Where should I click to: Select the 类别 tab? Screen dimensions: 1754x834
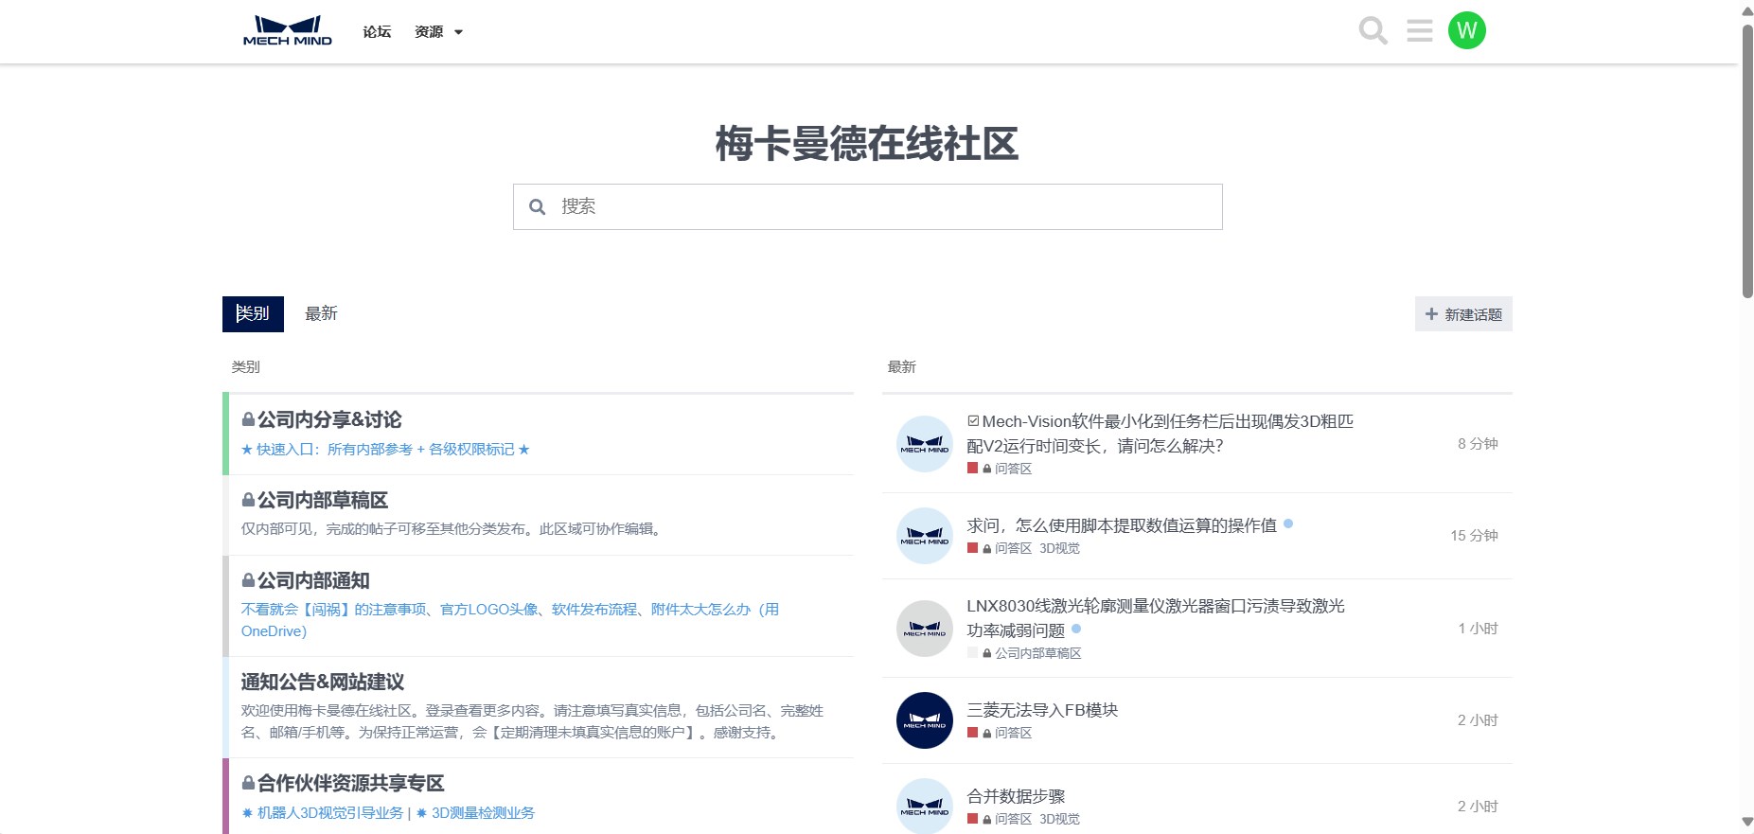253,313
